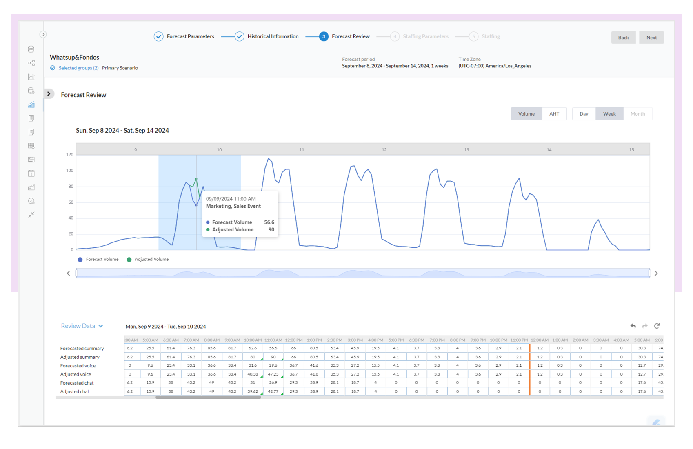Viewport: 693px width, 449px height.
Task: Expand the Forecast Review side panel chevron
Action: coord(49,94)
